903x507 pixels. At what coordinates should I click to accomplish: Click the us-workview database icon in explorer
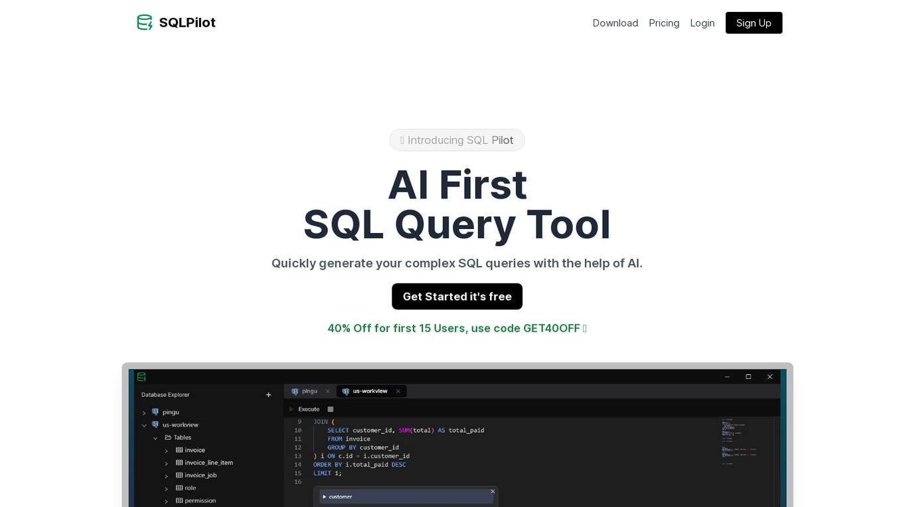tap(155, 425)
